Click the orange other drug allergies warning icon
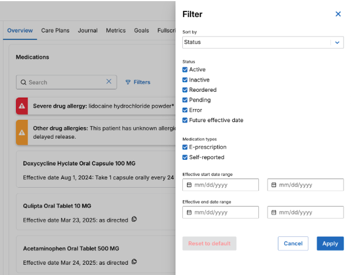Viewport: 351px width, 275px height. pos(22,132)
